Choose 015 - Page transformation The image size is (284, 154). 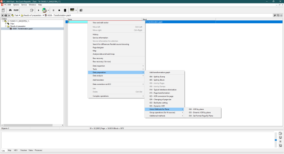tap(164, 93)
